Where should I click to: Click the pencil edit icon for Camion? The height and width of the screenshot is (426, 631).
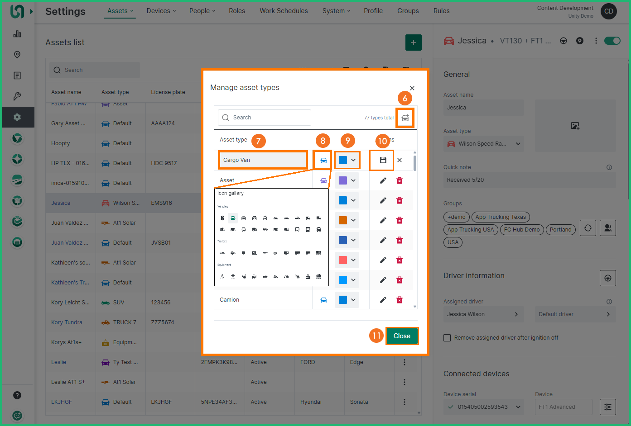383,300
